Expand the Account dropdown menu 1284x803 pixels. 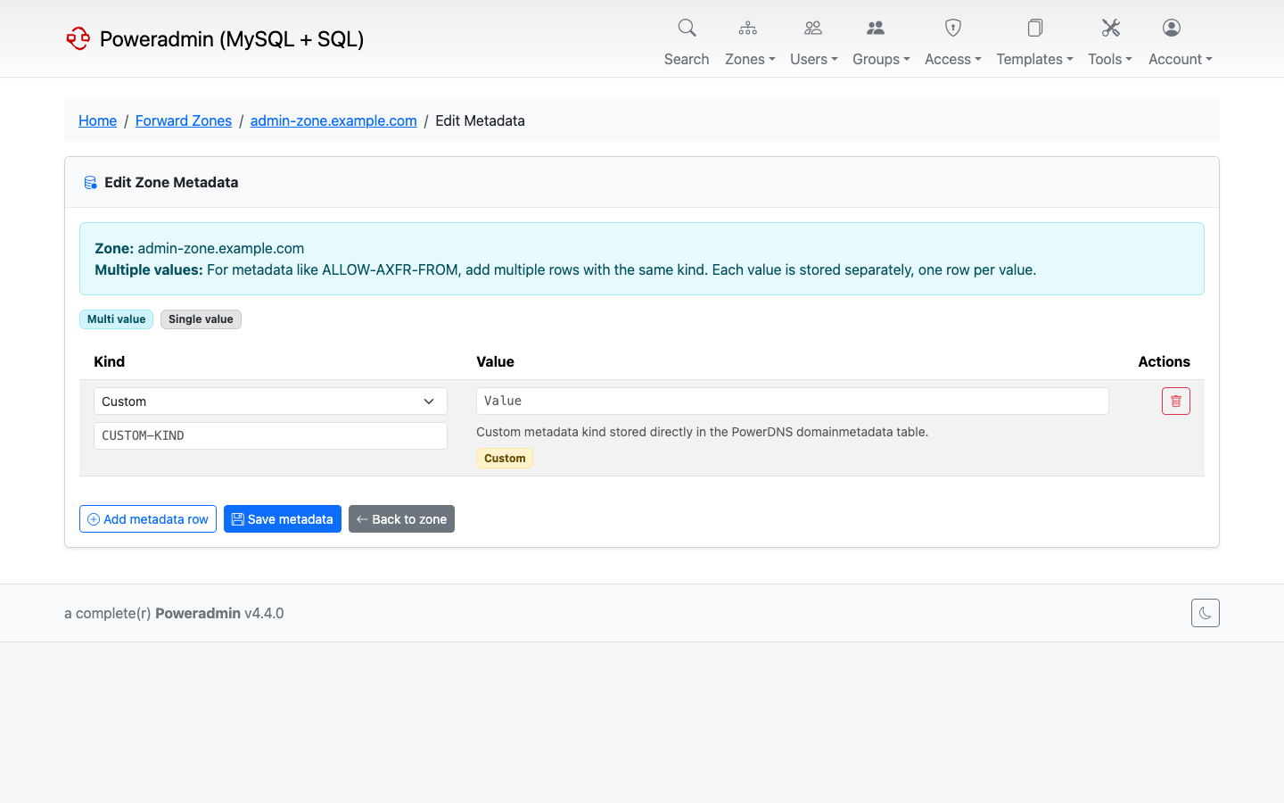(1181, 59)
